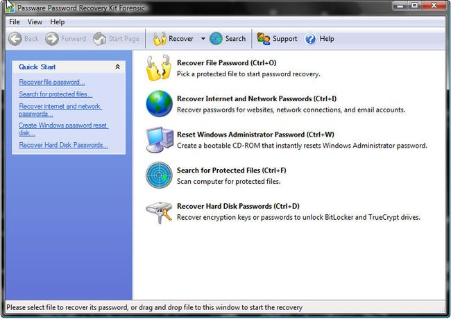
Task: Open the Recover dropdown arrow
Action: pos(203,39)
